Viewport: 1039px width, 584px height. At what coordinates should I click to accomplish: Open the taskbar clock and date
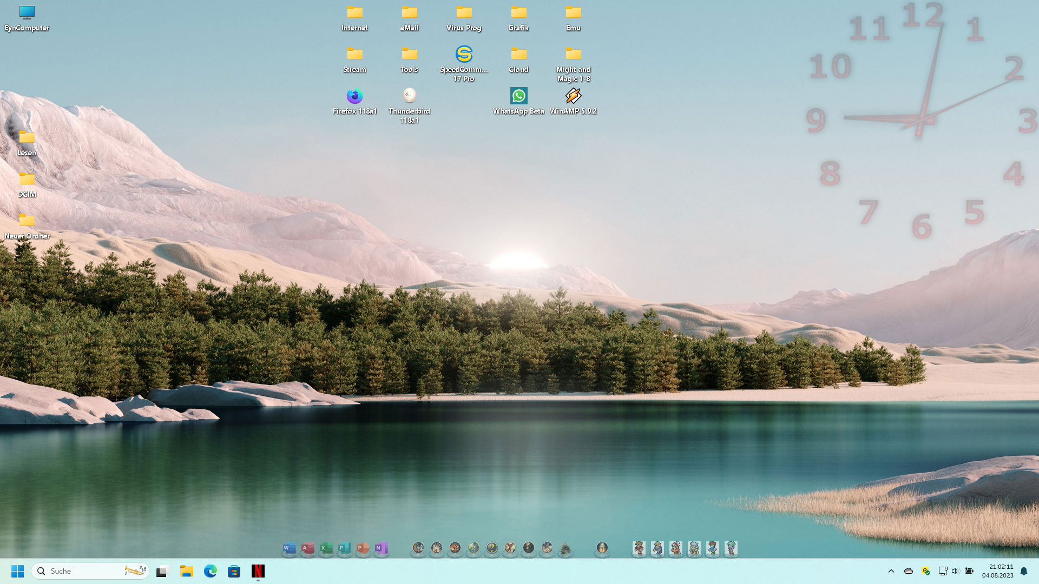click(x=997, y=571)
